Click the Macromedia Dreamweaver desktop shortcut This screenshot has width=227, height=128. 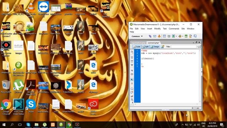coord(18,69)
